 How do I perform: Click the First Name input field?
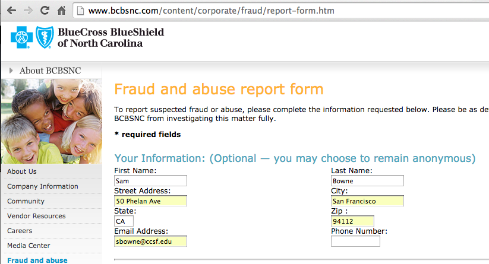(150, 181)
